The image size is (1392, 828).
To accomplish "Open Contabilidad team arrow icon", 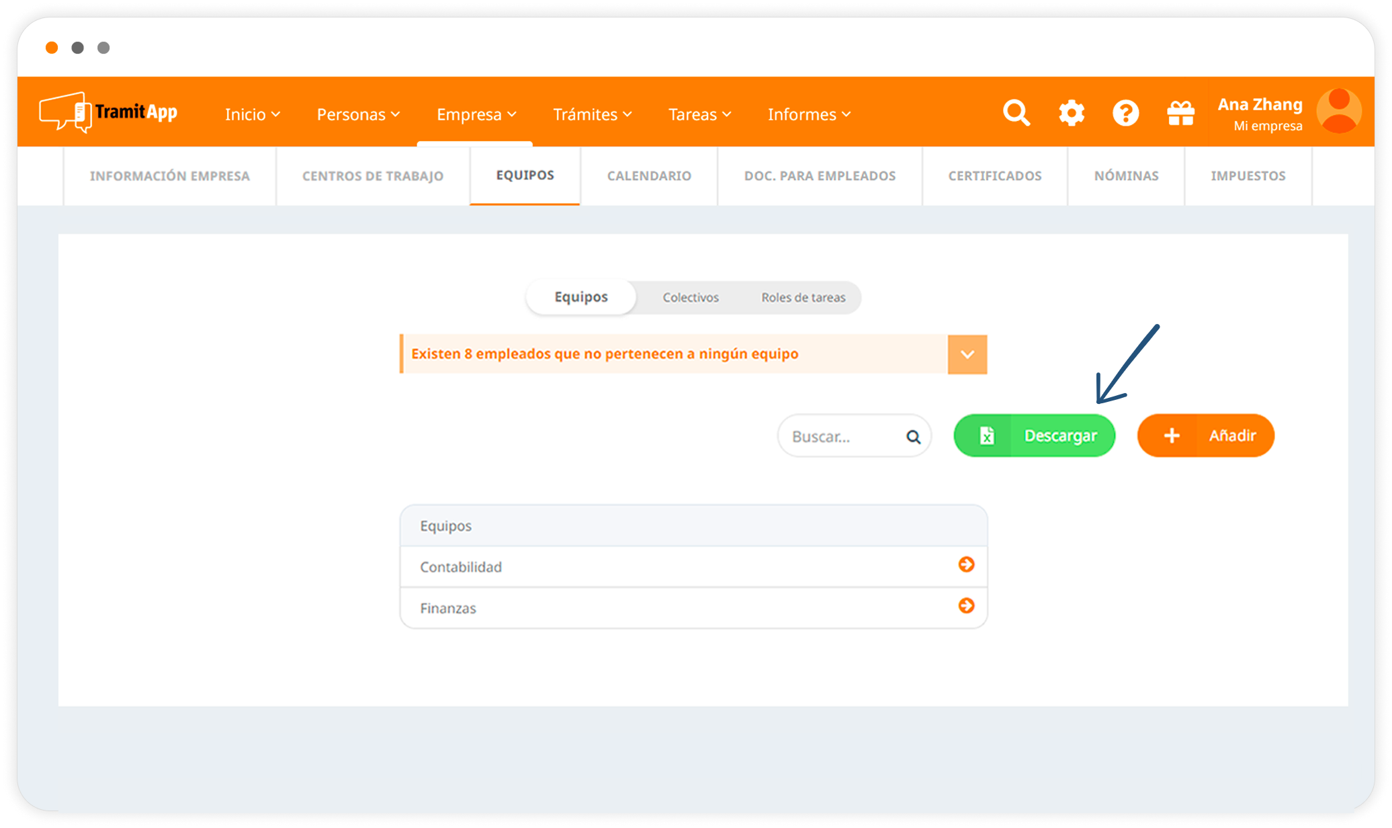I will pos(966,565).
